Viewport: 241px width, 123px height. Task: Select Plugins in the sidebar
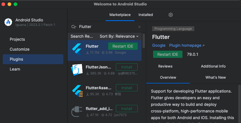pos(33,59)
